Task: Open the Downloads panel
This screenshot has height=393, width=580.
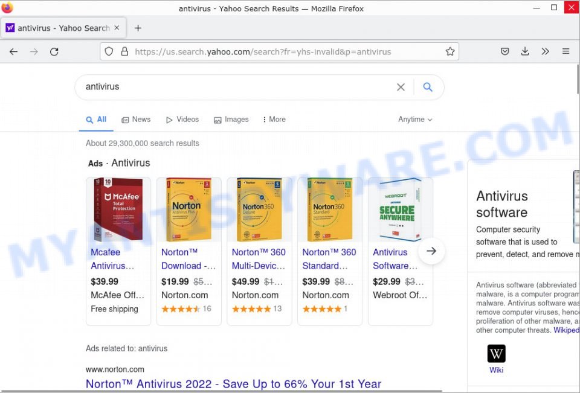Action: pyautogui.click(x=525, y=51)
